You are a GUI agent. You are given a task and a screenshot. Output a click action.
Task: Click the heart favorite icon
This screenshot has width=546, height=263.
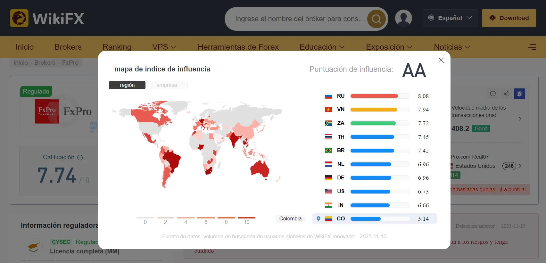pos(493,94)
